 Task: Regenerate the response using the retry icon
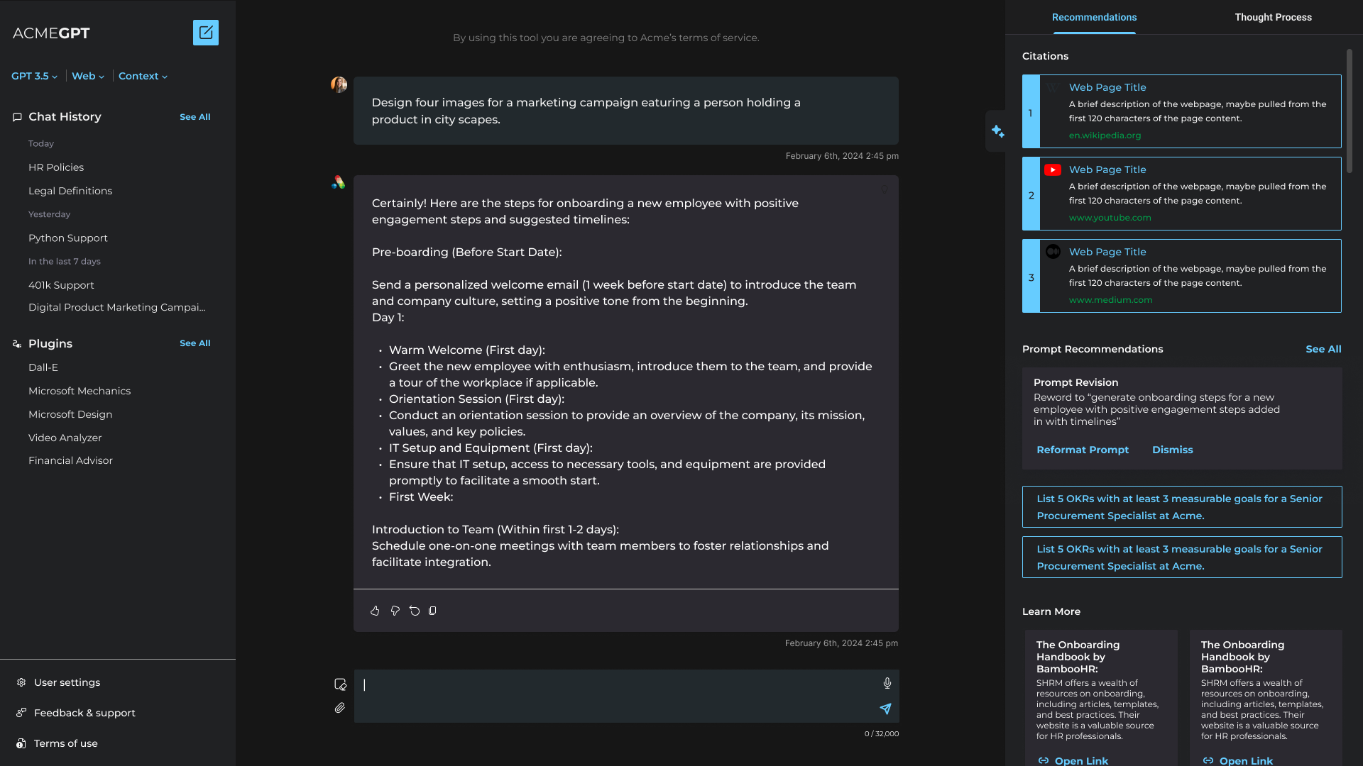pyautogui.click(x=415, y=611)
